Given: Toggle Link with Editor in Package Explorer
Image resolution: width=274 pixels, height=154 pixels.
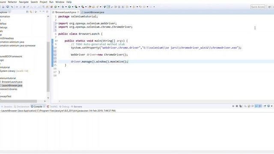Looking at the screenshot, I should [31, 12].
